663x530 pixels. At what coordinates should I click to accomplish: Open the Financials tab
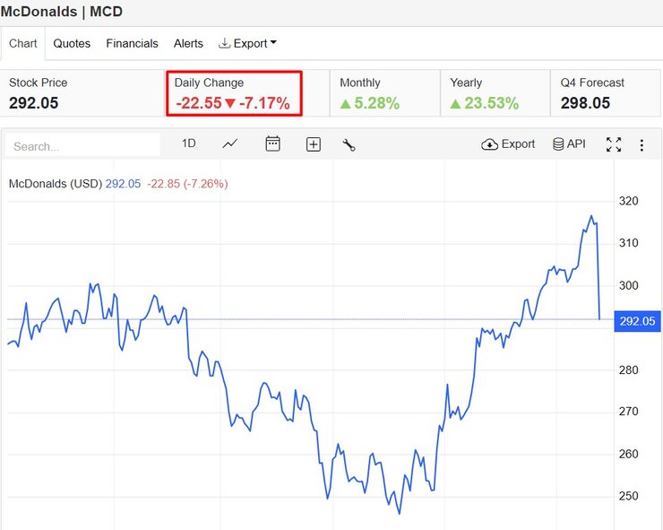click(x=132, y=43)
